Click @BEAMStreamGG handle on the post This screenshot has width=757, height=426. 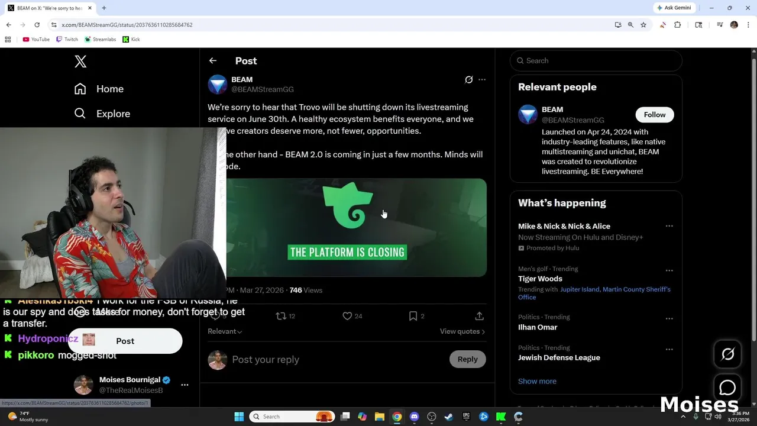(263, 89)
